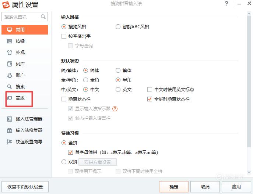Click 恢复本页默认设置 button

[x=25, y=187]
